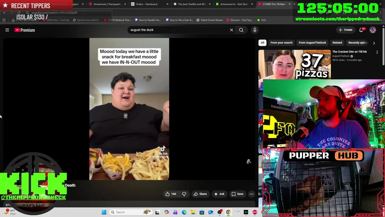
Task: Select the 'From your search' chip
Action: tap(281, 42)
